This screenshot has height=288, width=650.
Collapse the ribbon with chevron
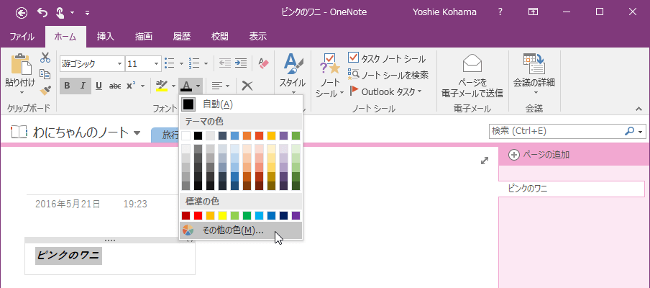click(x=638, y=109)
